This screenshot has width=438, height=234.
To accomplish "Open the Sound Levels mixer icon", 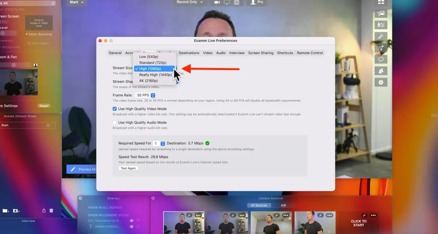I will coord(381,25).
